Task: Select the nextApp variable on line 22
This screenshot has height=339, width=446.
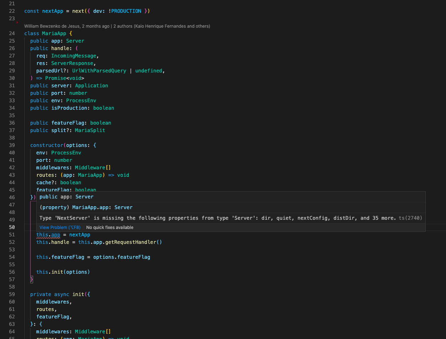Action: tap(52, 11)
